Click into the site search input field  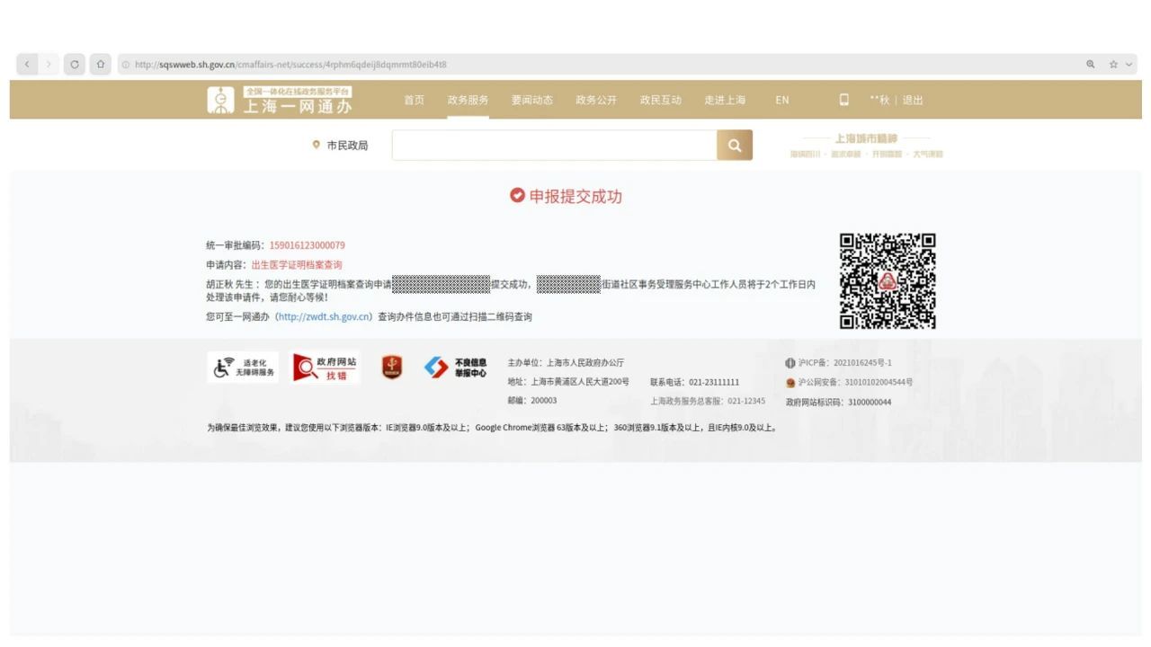[x=554, y=146]
